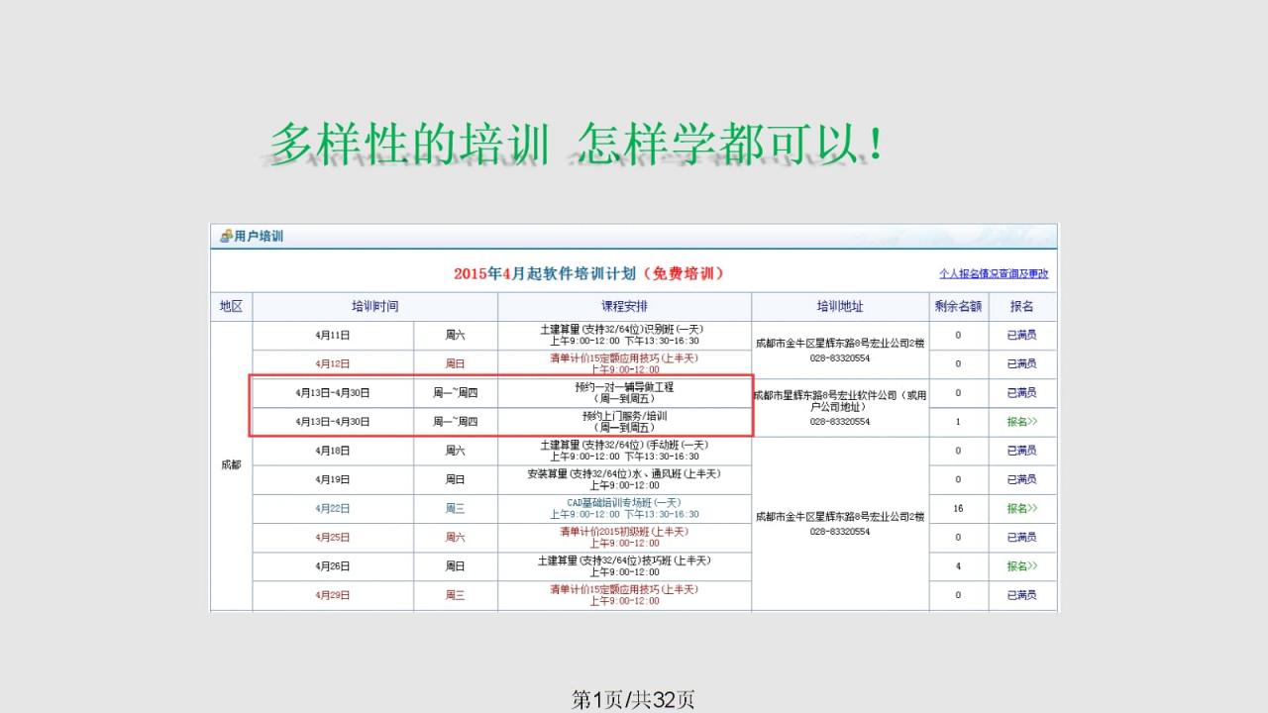Screen dimensions: 1268x713
Task: Select the 4月25日 date cell
Action: click(333, 537)
